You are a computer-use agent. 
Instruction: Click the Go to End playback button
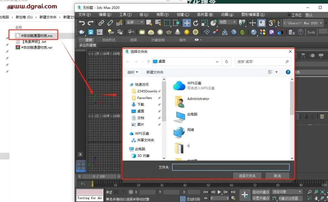[233, 192]
